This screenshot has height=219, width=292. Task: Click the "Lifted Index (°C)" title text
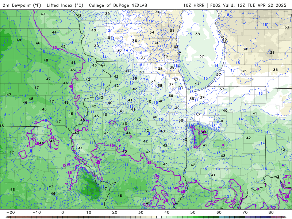[x=65, y=5]
